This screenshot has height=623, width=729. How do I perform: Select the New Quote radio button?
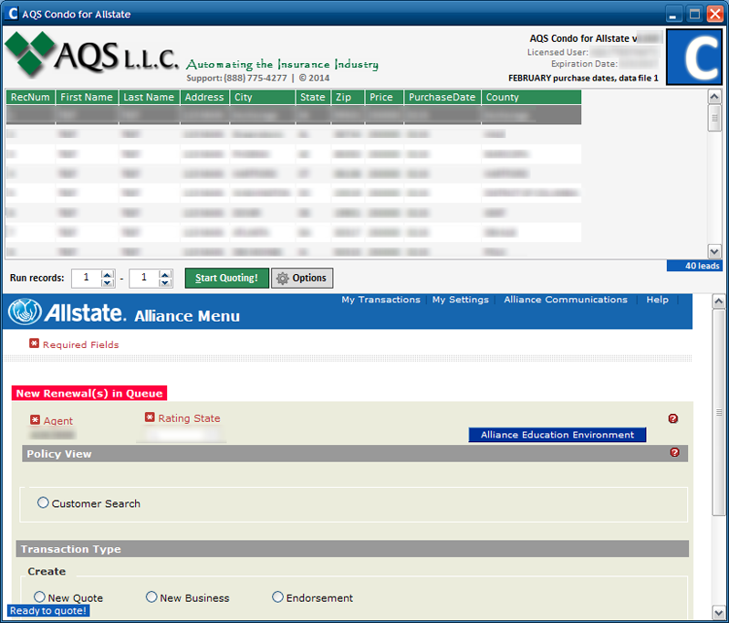coord(39,597)
